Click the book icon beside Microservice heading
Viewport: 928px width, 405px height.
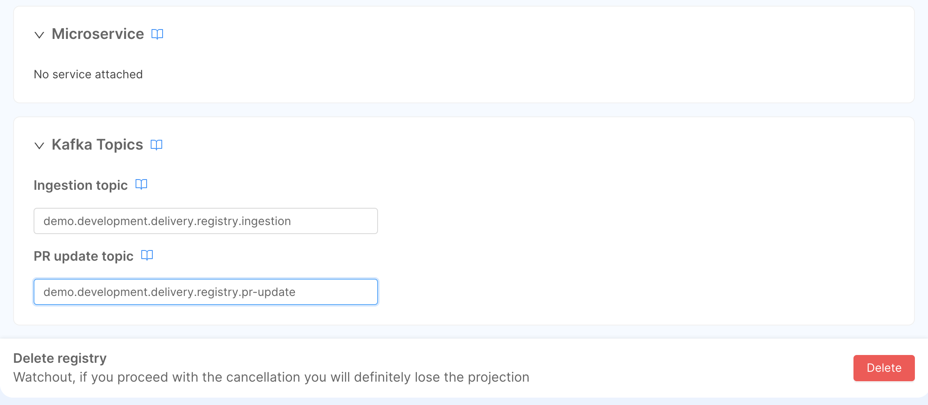157,34
